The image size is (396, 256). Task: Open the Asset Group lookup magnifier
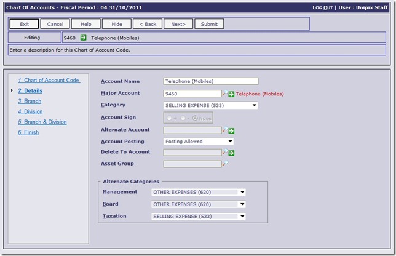[225, 164]
